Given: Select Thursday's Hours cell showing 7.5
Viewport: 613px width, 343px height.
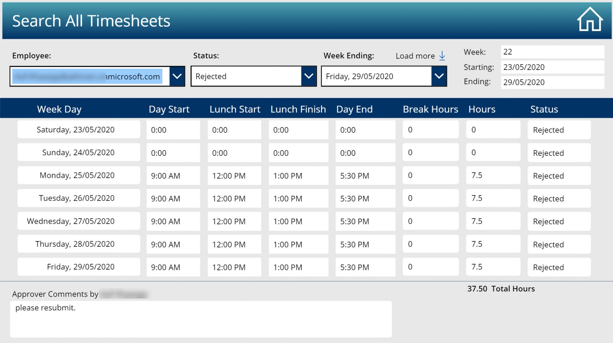Looking at the screenshot, I should (492, 244).
